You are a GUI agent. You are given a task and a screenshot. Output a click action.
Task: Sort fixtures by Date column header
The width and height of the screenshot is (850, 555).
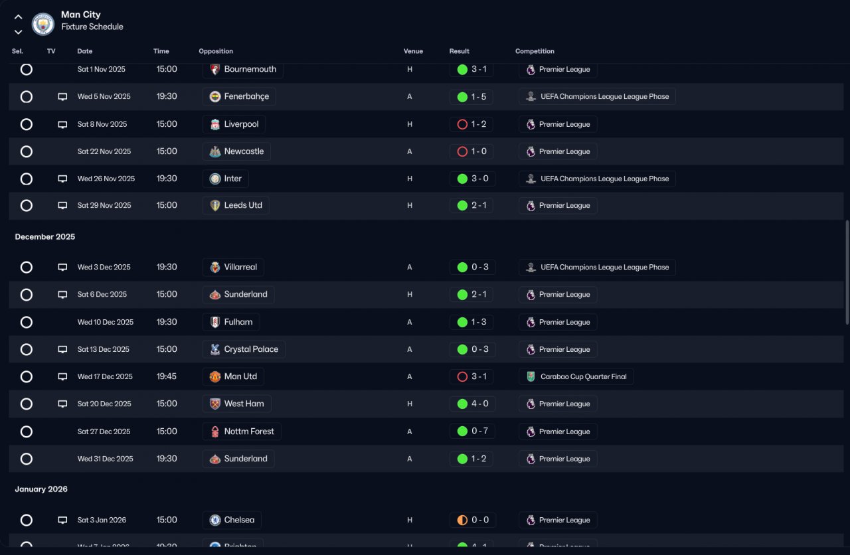[85, 51]
